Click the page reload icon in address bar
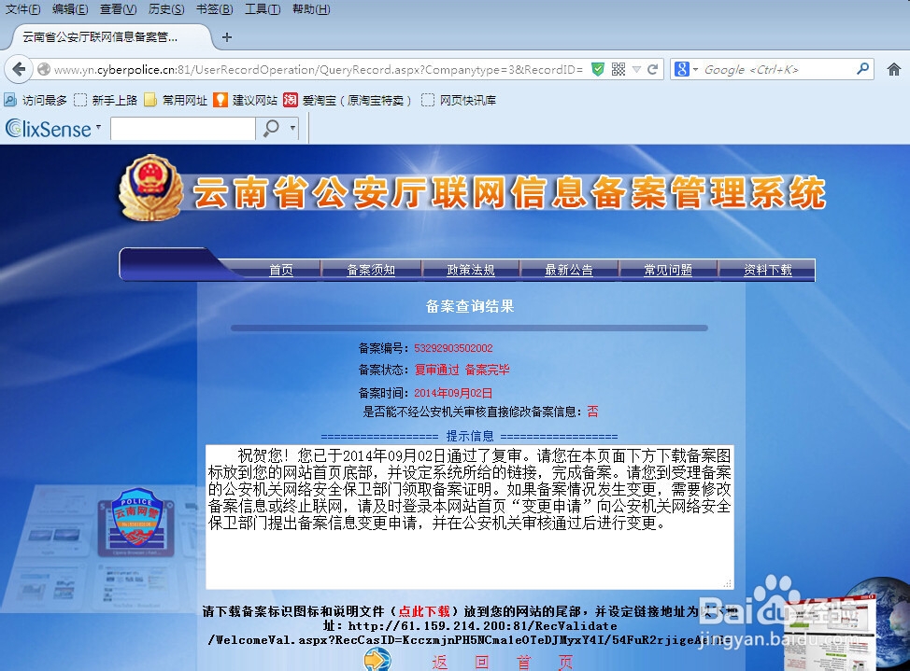 coord(652,68)
